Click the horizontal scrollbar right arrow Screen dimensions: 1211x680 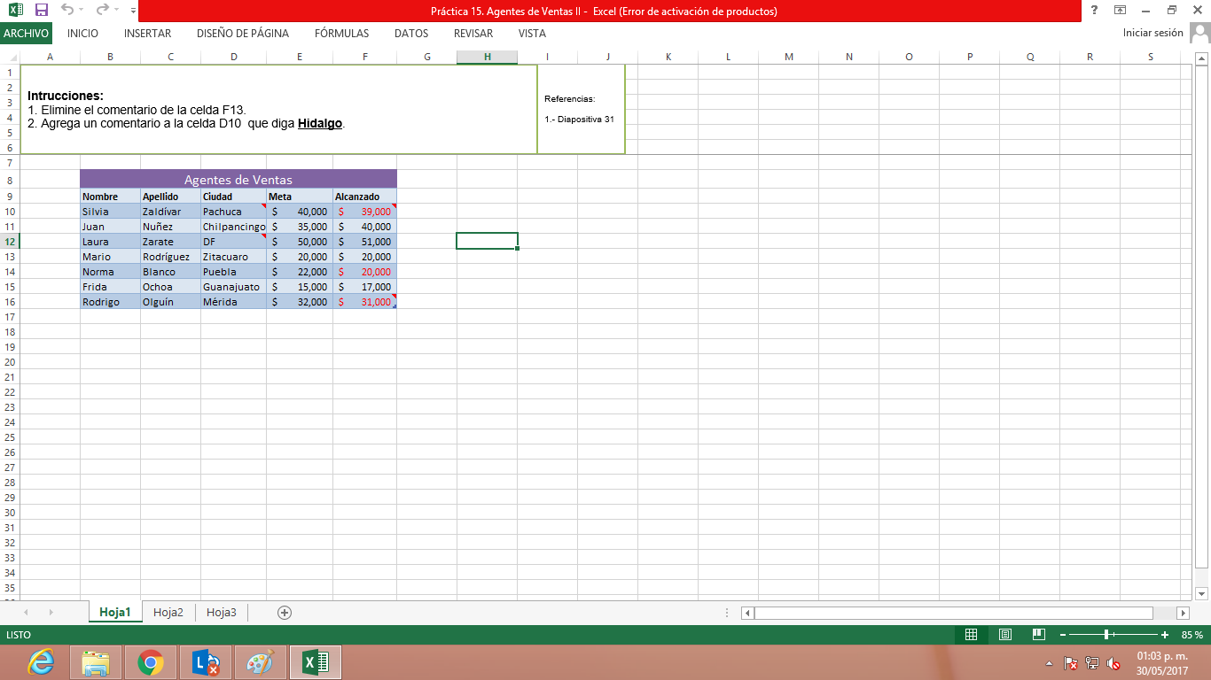tap(1183, 613)
